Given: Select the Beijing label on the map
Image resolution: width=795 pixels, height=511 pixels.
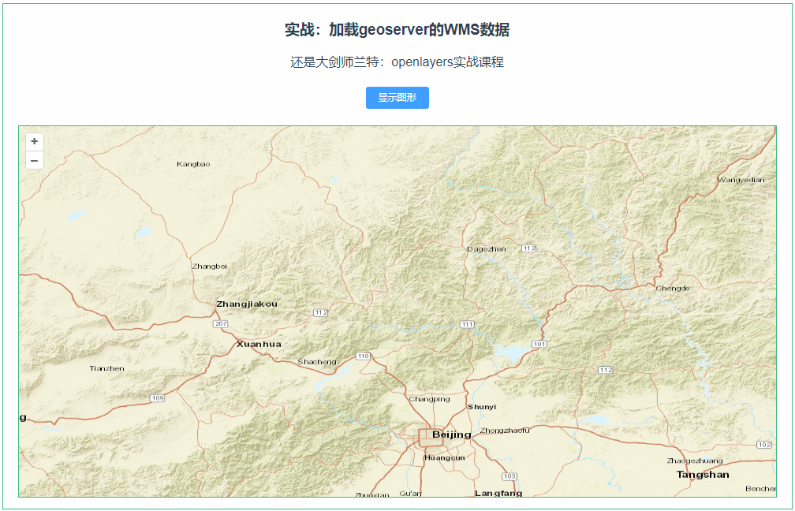Looking at the screenshot, I should click(453, 435).
